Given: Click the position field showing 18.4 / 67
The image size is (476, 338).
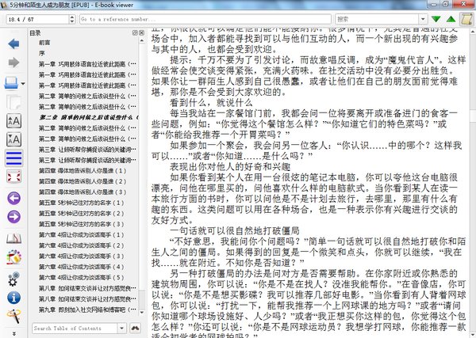Looking at the screenshot, I should point(37,19).
